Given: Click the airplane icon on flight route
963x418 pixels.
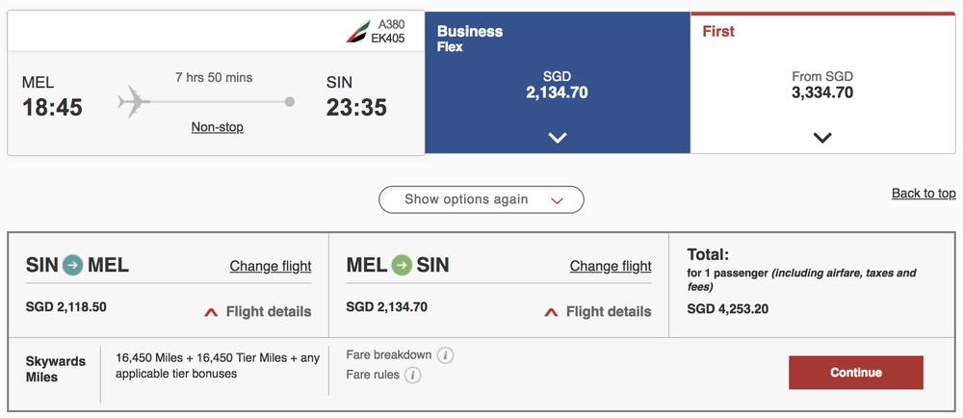Looking at the screenshot, I should 135,100.
